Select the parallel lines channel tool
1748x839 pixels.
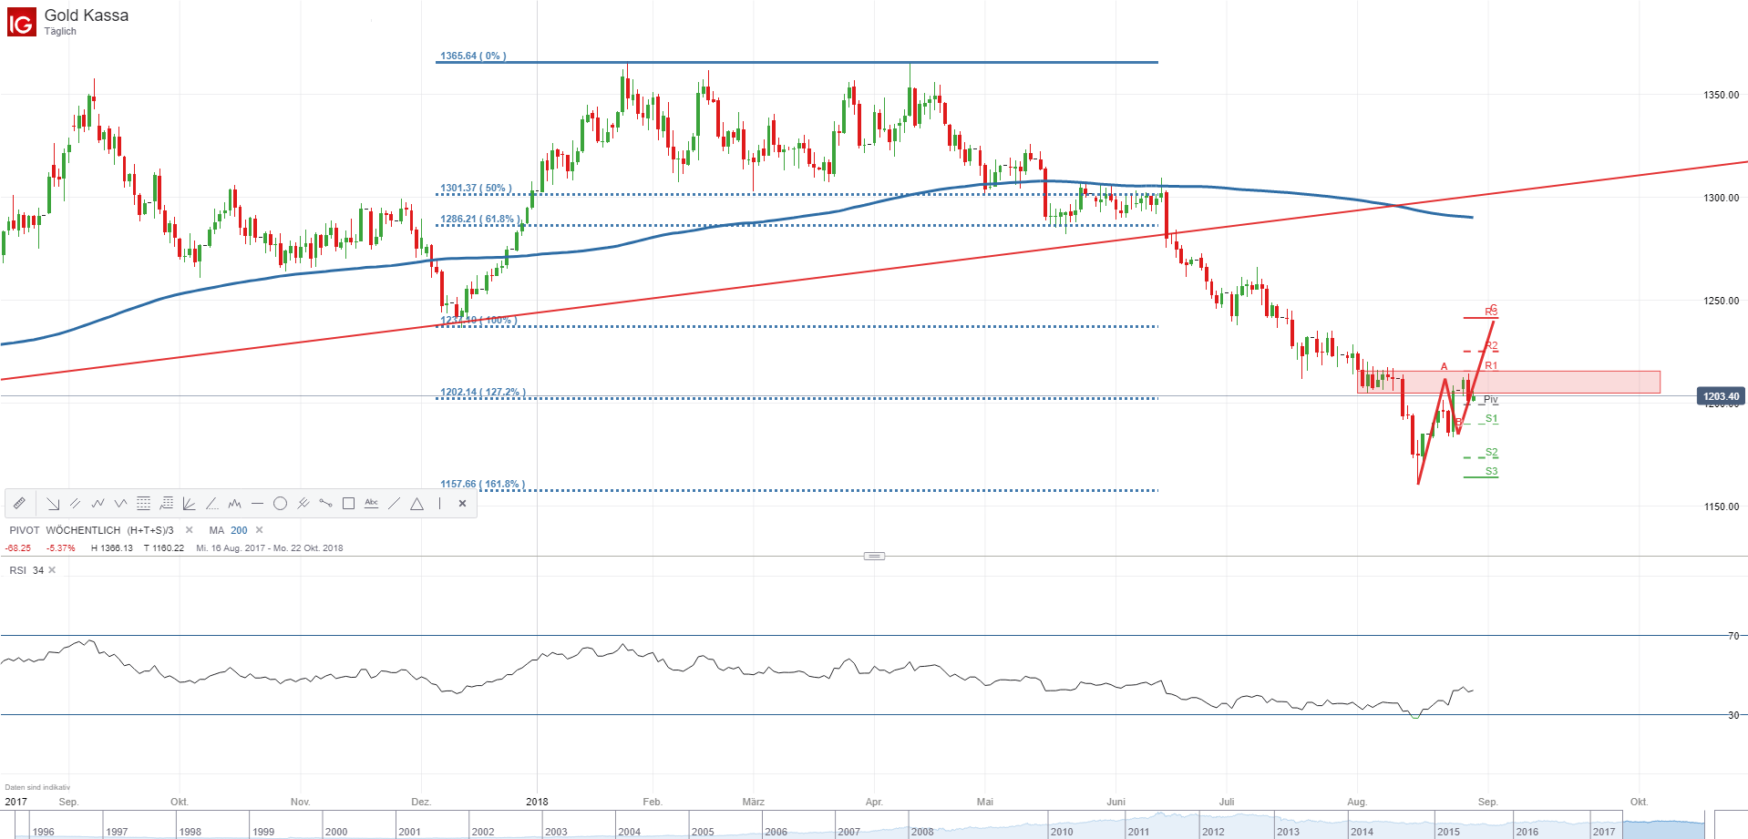[76, 503]
